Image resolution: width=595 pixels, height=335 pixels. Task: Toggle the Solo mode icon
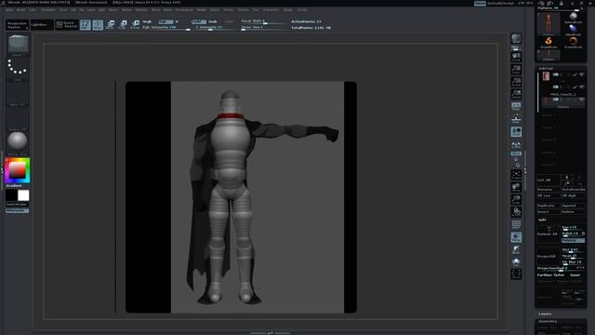(x=516, y=262)
